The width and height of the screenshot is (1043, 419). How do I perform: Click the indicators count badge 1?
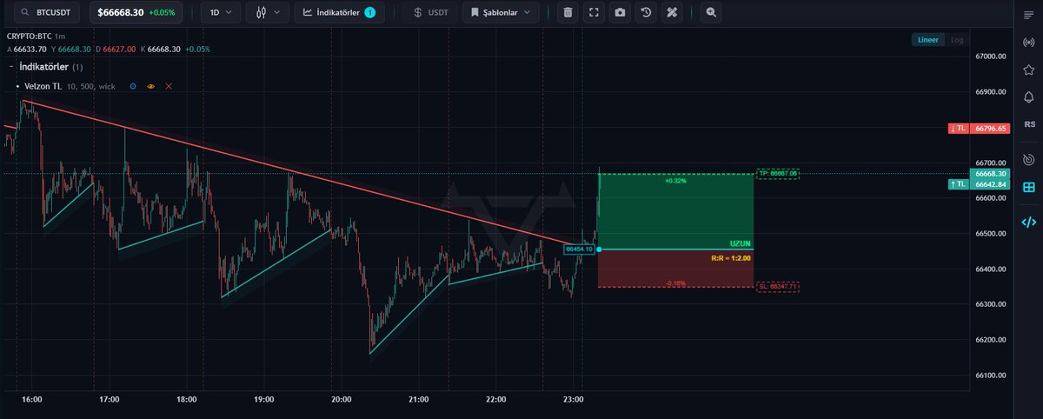pos(370,13)
